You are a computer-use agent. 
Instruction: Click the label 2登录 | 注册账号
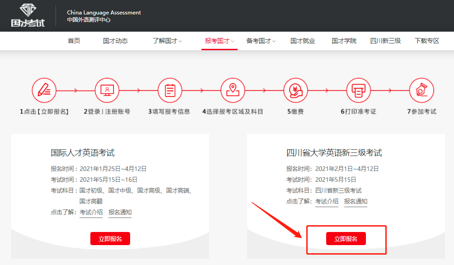coord(107,112)
